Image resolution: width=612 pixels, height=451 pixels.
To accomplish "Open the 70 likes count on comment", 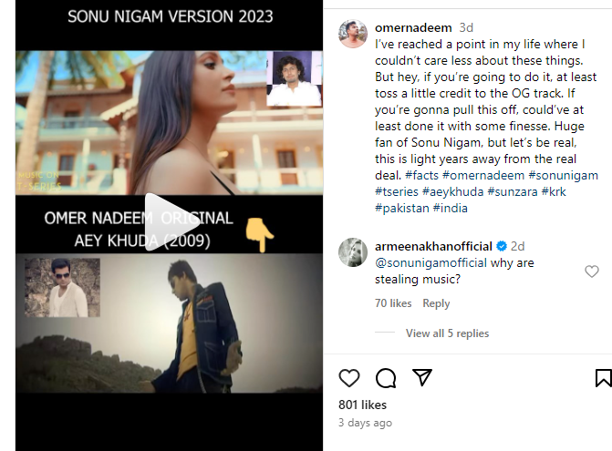I will click(x=393, y=303).
